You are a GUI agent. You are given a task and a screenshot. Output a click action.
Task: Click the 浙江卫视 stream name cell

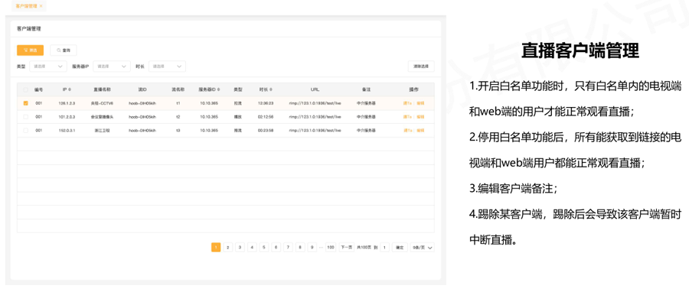(x=102, y=130)
